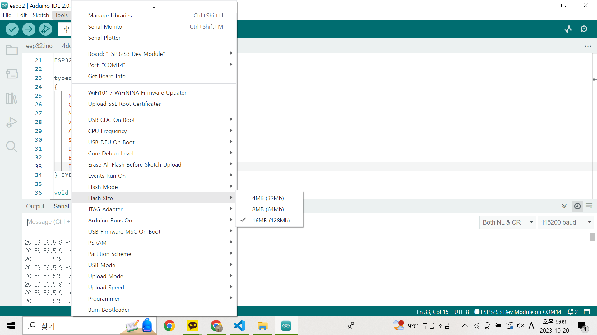Expand the Upload Speed submenu
The image size is (597, 335).
click(154, 287)
